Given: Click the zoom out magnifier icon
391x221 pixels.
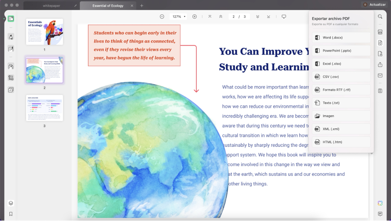Looking at the screenshot, I should coord(162,17).
